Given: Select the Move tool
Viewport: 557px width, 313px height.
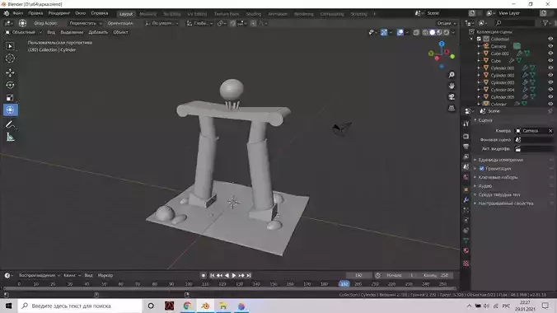Looking at the screenshot, I should pos(10,72).
